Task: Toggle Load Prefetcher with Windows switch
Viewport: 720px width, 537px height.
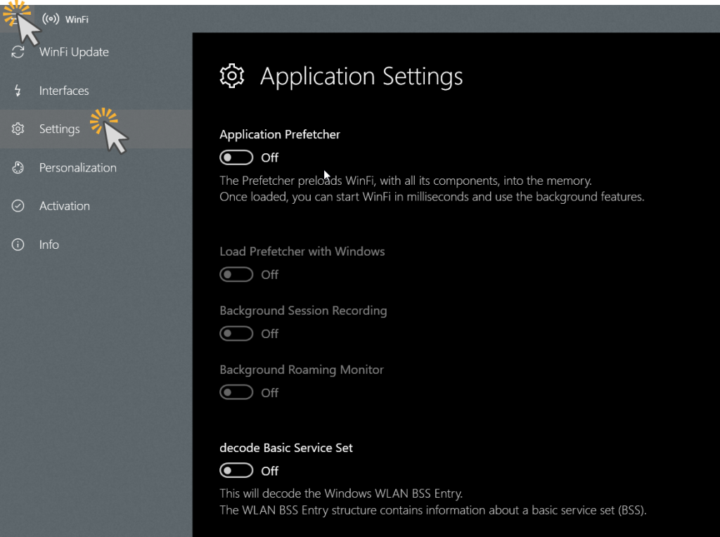Action: click(236, 275)
